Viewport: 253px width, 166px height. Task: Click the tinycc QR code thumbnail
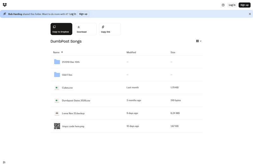[x=57, y=126]
